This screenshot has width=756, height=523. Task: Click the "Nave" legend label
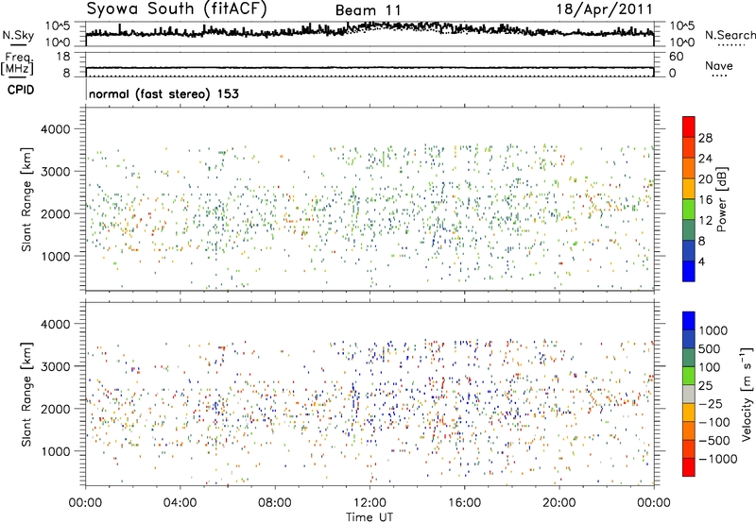click(x=719, y=65)
